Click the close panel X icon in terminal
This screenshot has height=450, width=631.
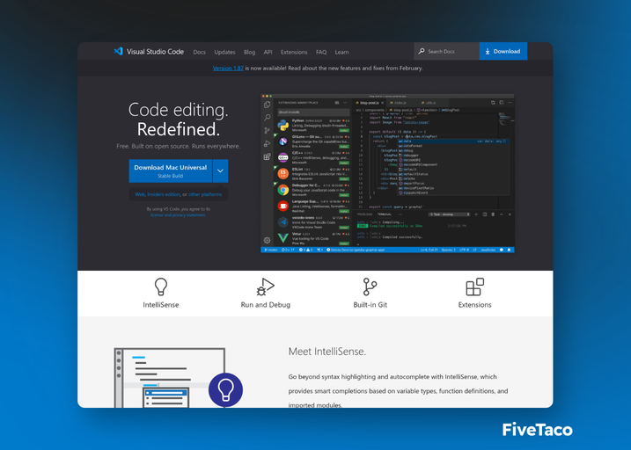click(510, 214)
